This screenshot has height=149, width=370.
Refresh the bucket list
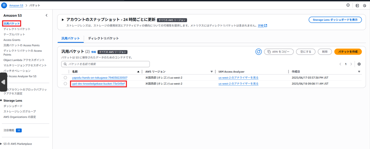point(259,51)
